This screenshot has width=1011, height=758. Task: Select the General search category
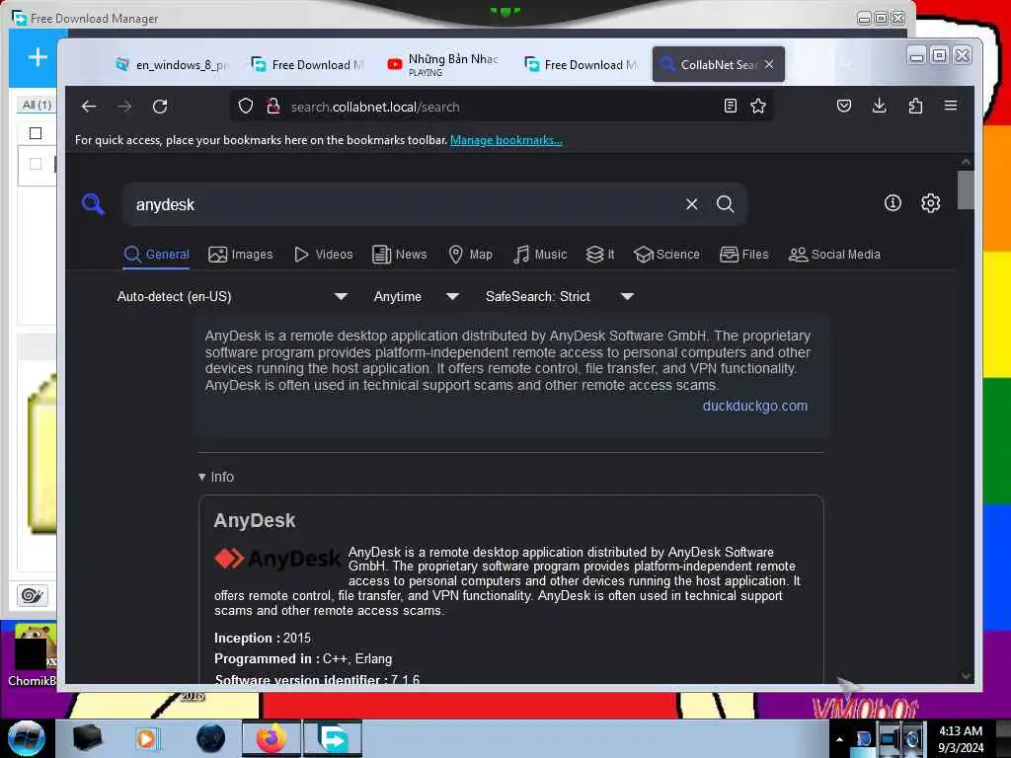click(x=157, y=255)
